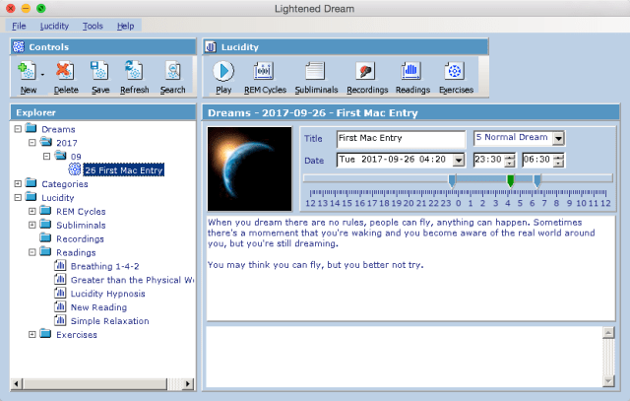Click the green marker on time slider

(510, 180)
